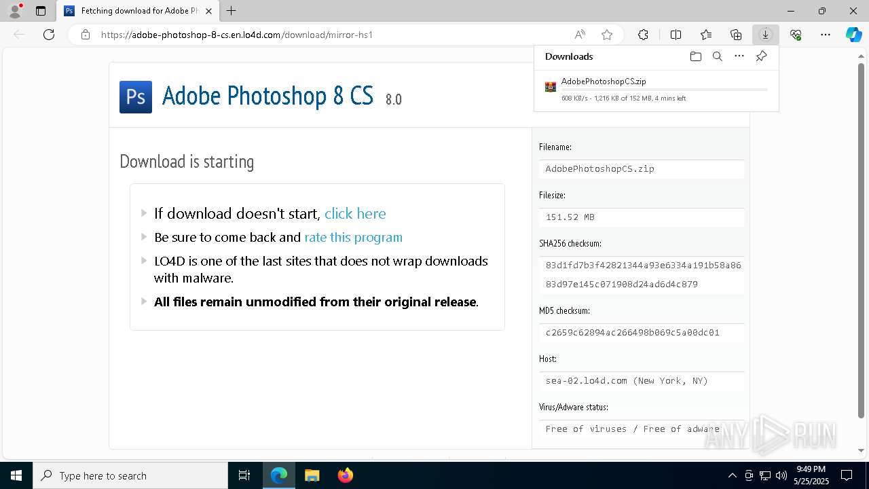869x489 pixels.
Task: Search downloads with magnifier icon
Action: (x=717, y=56)
